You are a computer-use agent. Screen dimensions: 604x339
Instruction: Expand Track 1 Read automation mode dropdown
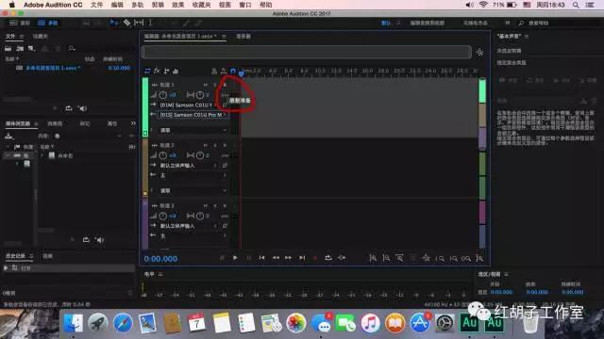193,130
